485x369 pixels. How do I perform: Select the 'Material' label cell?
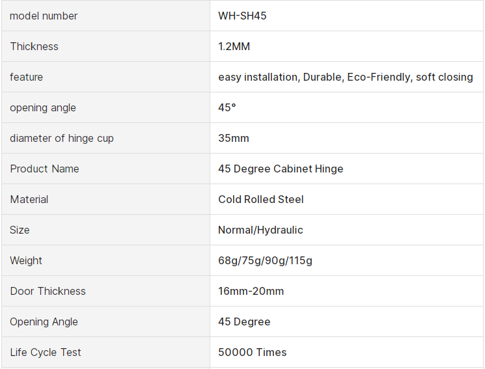(x=29, y=199)
